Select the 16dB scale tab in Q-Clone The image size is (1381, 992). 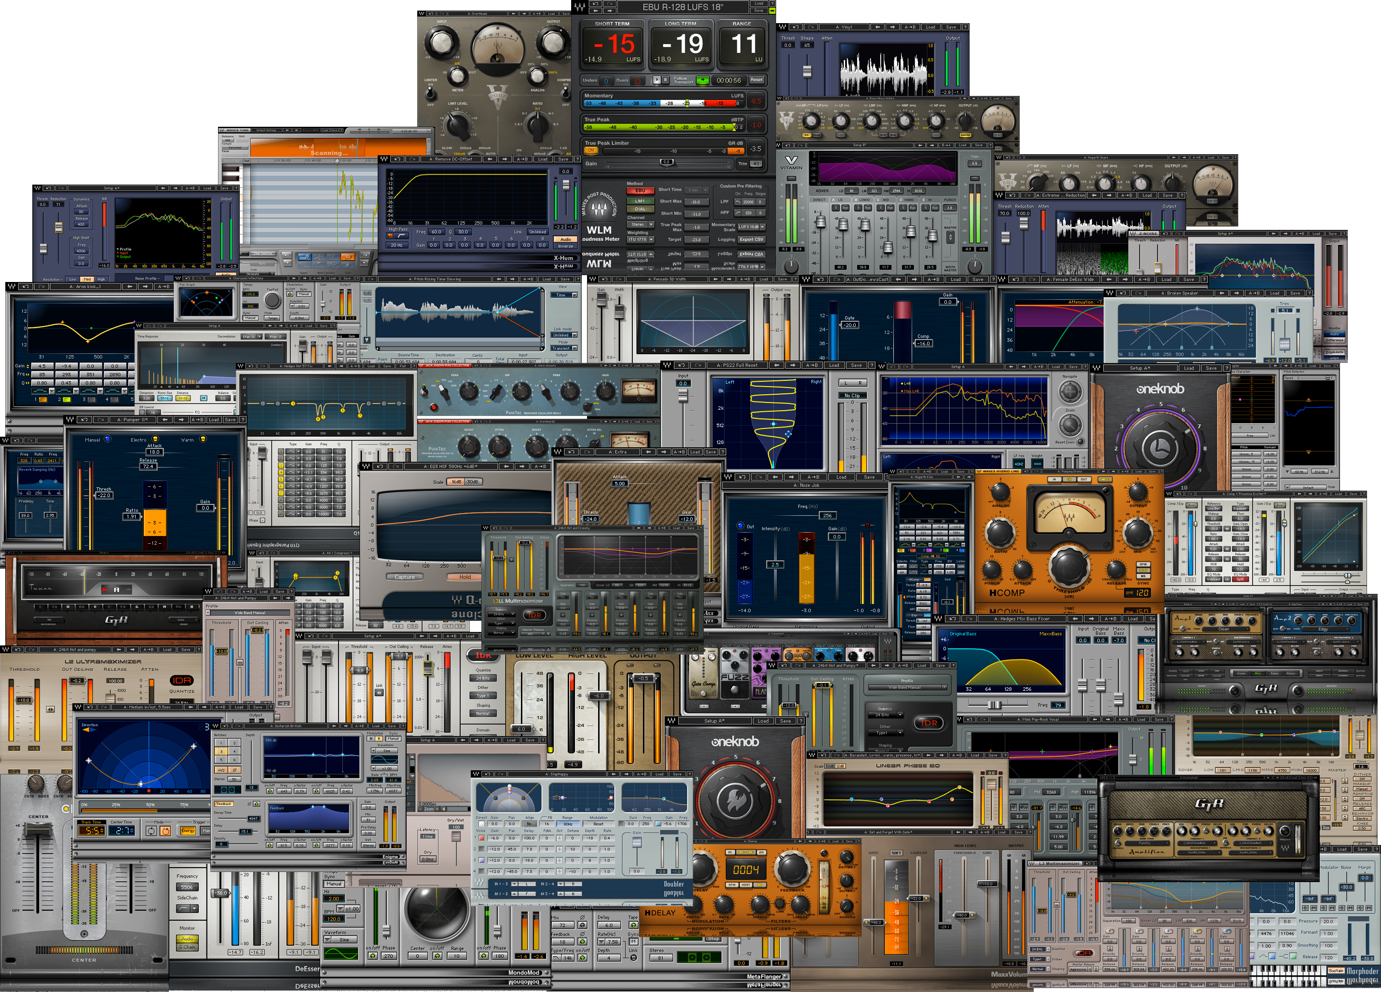pos(456,482)
